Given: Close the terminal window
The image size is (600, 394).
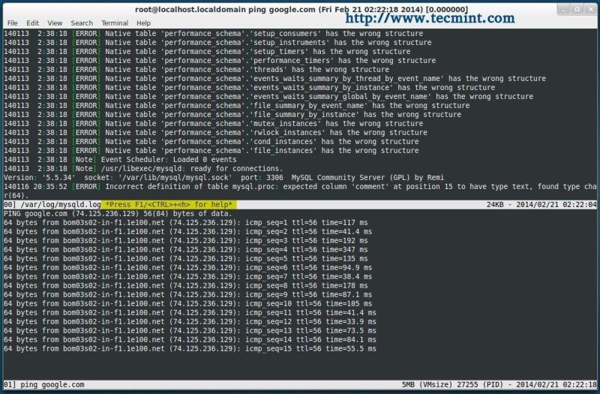Looking at the screenshot, I should 591,10.
